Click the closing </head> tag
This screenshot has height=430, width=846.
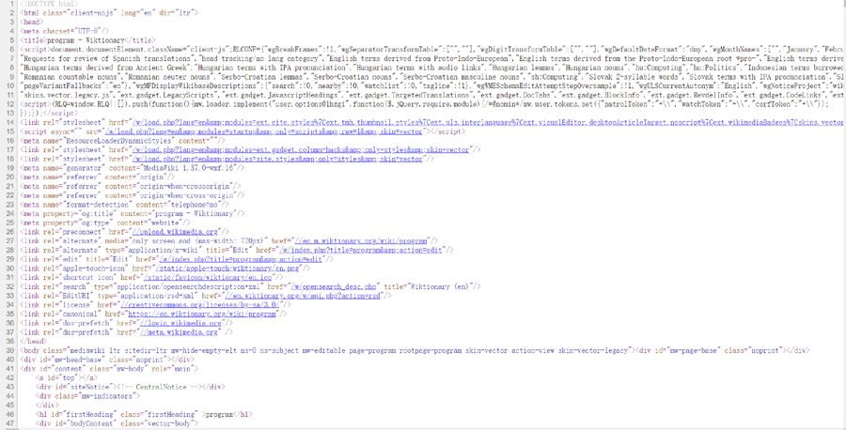coord(34,341)
